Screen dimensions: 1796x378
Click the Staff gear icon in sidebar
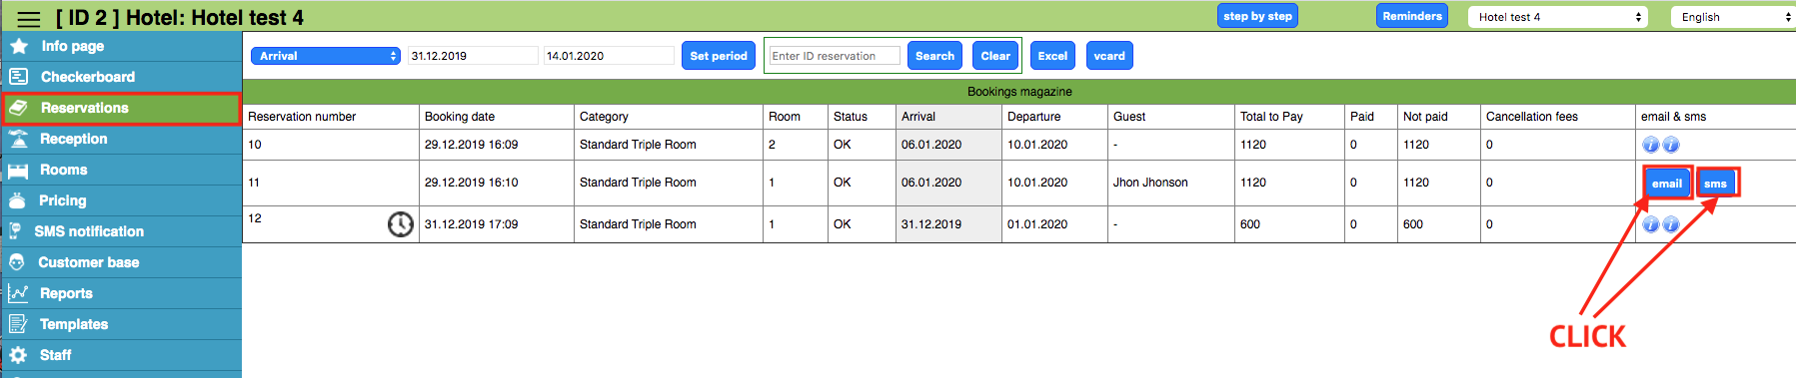(x=18, y=355)
